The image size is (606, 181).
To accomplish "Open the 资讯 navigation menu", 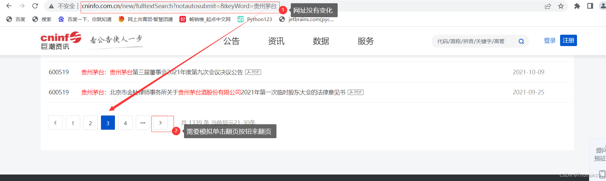I will tap(276, 41).
